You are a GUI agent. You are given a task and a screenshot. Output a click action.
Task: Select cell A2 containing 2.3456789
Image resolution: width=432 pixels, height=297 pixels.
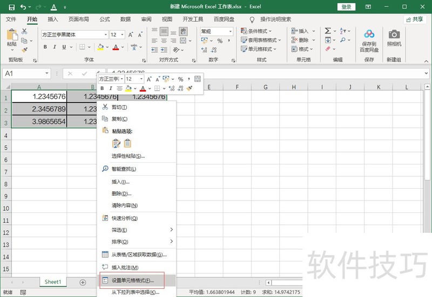(x=39, y=109)
